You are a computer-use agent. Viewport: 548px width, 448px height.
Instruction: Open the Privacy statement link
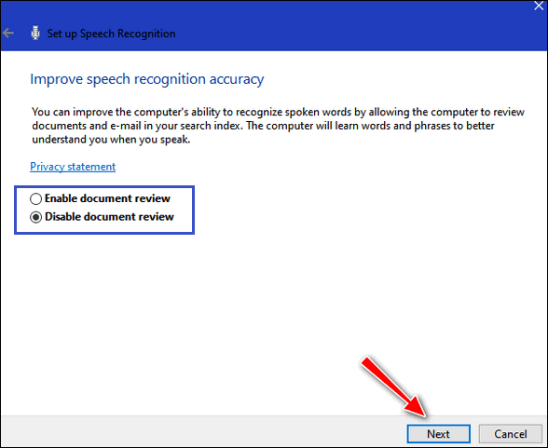73,167
